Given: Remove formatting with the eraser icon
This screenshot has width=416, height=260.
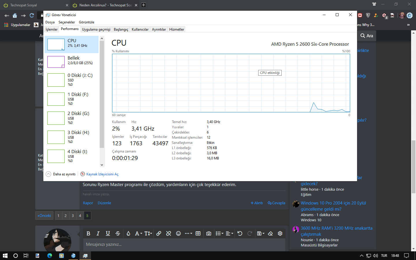Looking at the screenshot, I should pyautogui.click(x=270, y=233).
